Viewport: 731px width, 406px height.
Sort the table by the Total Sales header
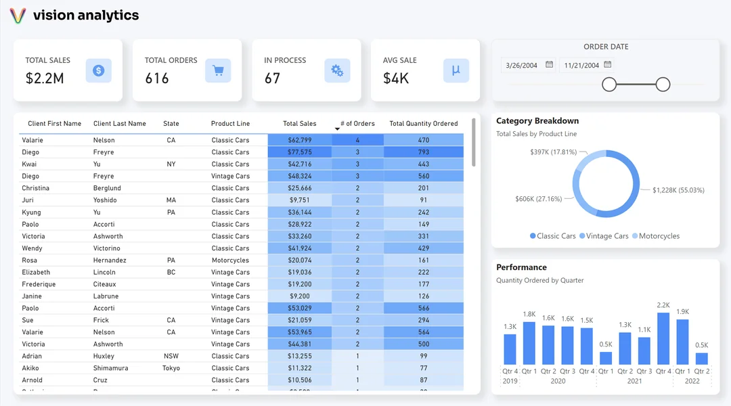300,123
